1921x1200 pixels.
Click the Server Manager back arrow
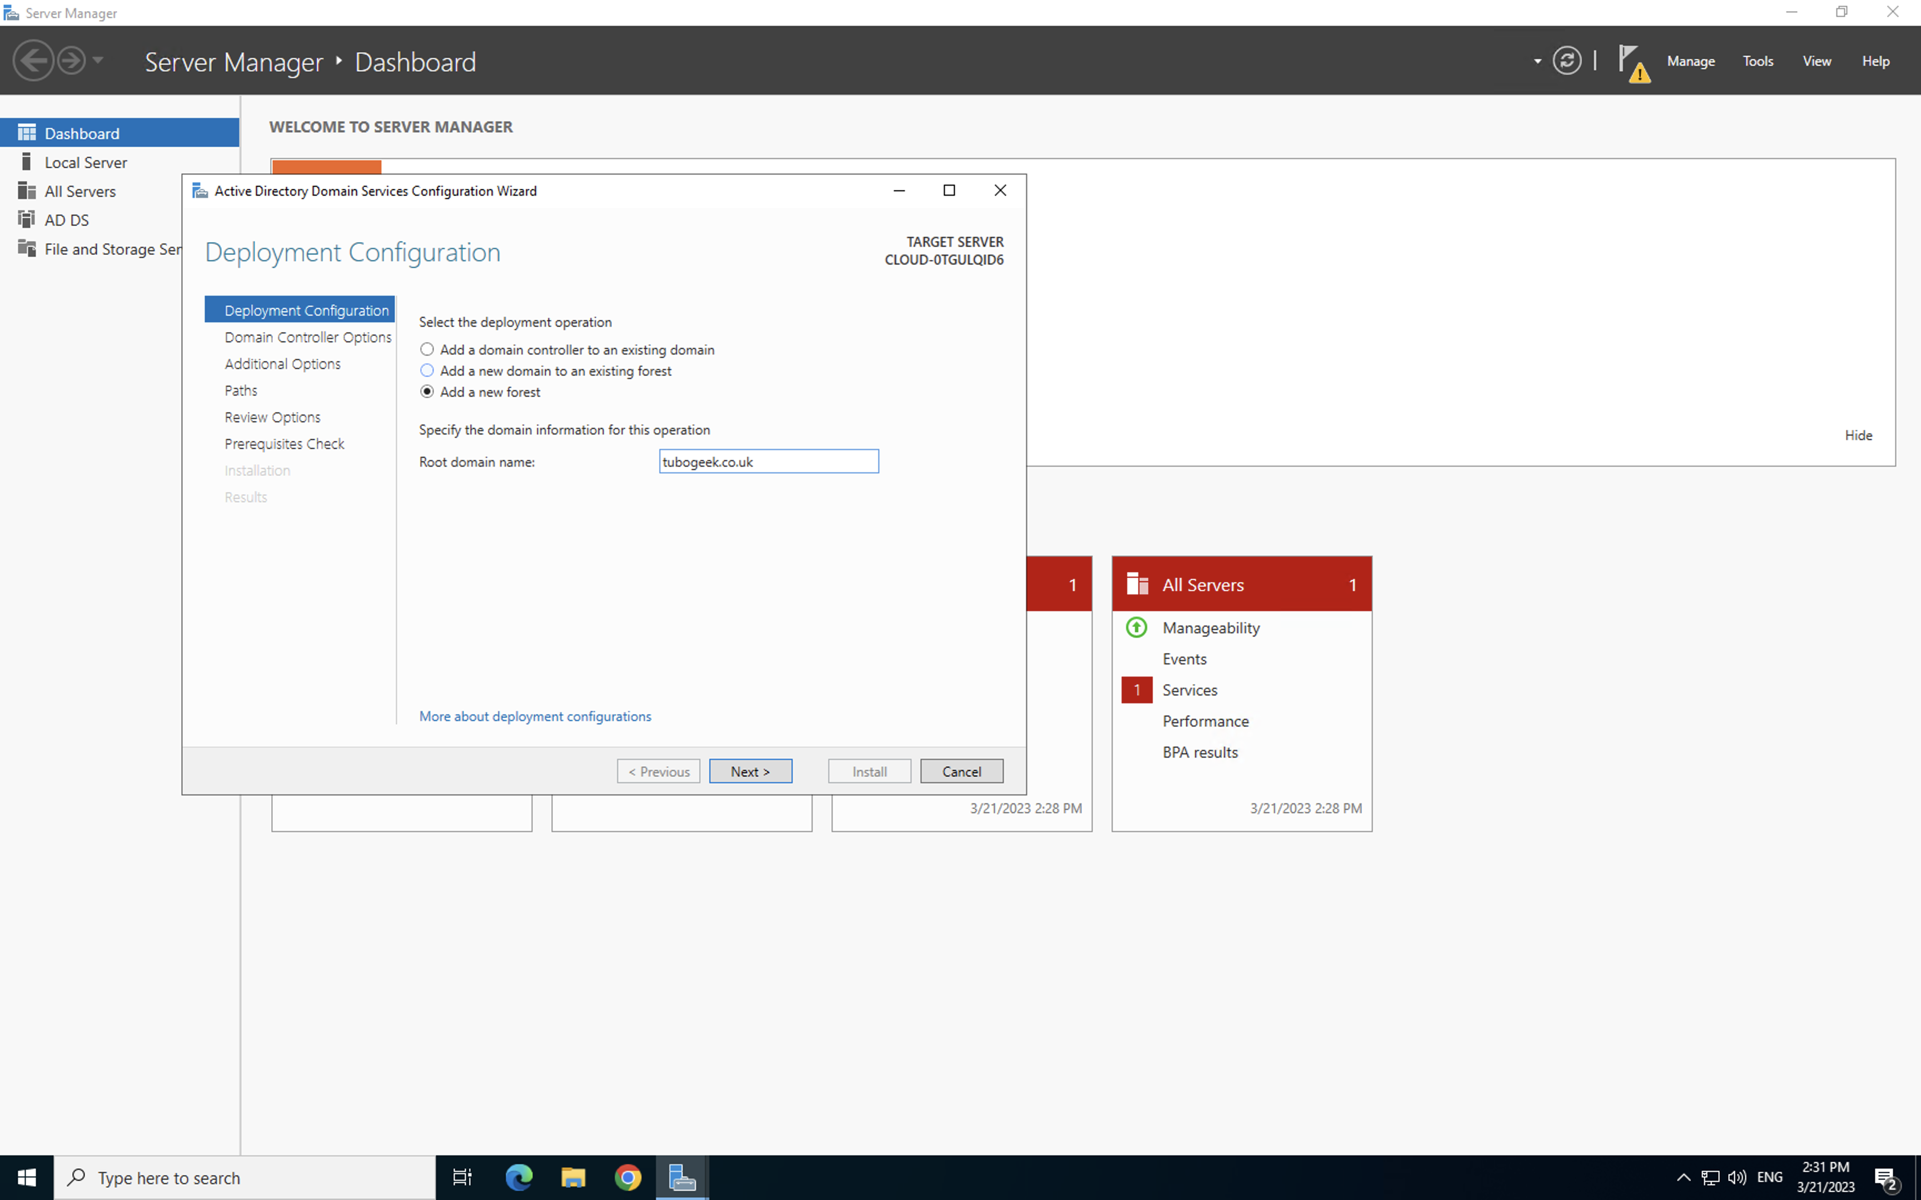pos(33,61)
